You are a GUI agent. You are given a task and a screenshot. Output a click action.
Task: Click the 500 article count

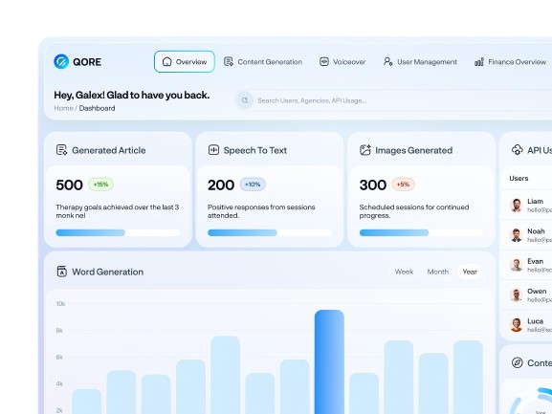(69, 185)
